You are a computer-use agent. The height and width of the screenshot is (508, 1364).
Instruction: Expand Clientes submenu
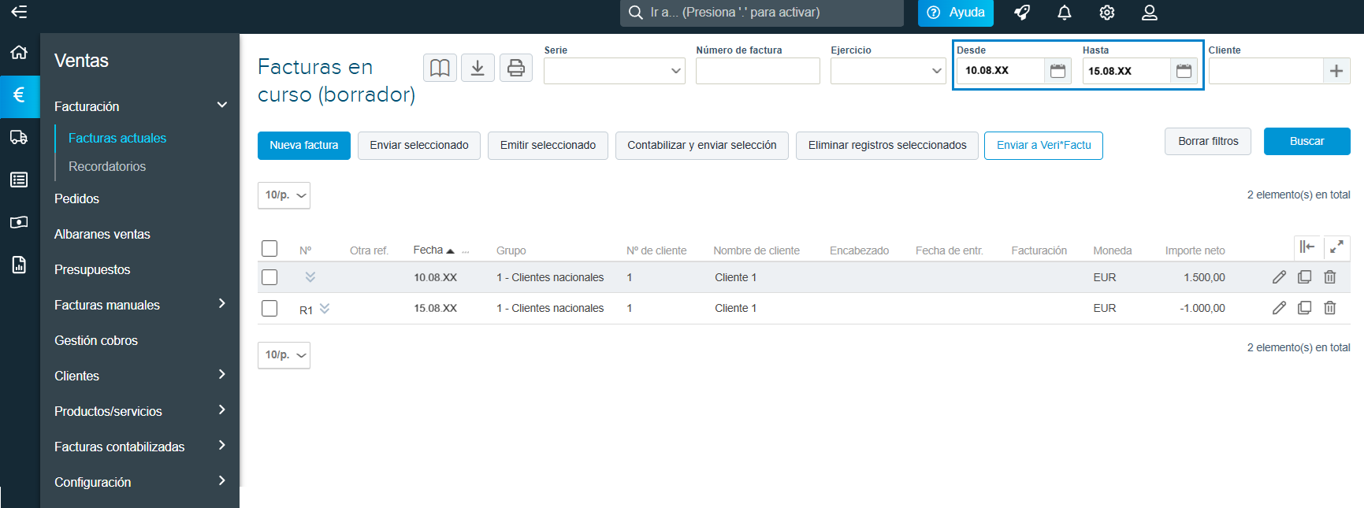click(x=222, y=374)
